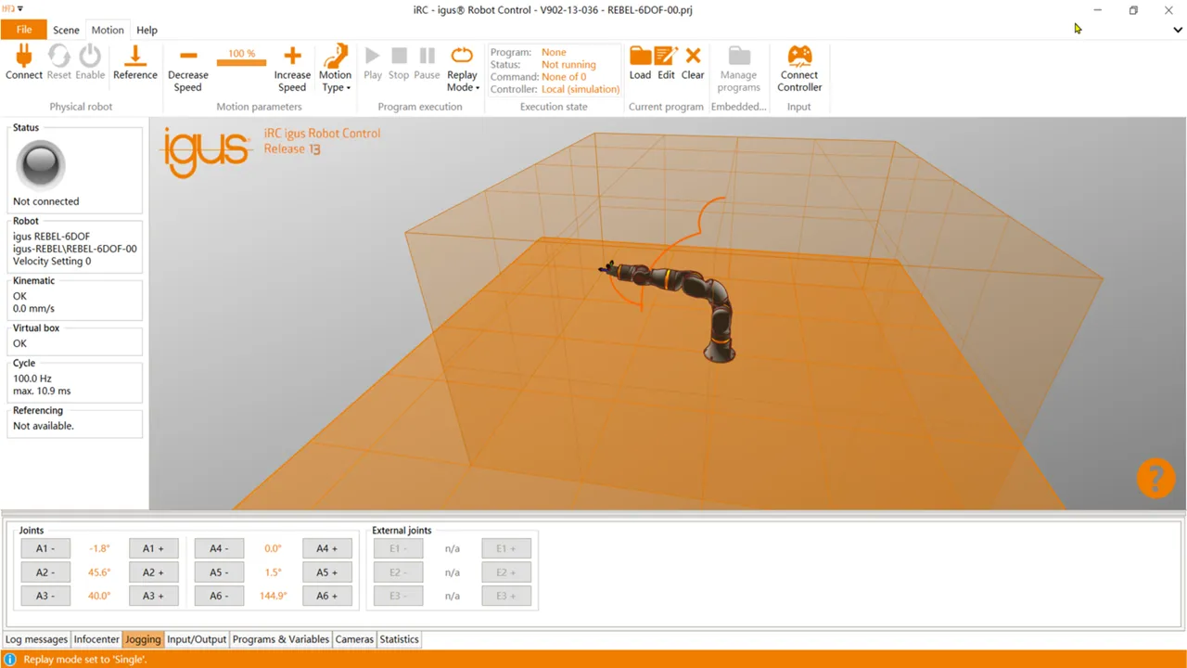Jog joint A1 in negative direction

[x=45, y=548]
